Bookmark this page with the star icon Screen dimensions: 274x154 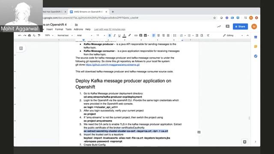[214, 18]
